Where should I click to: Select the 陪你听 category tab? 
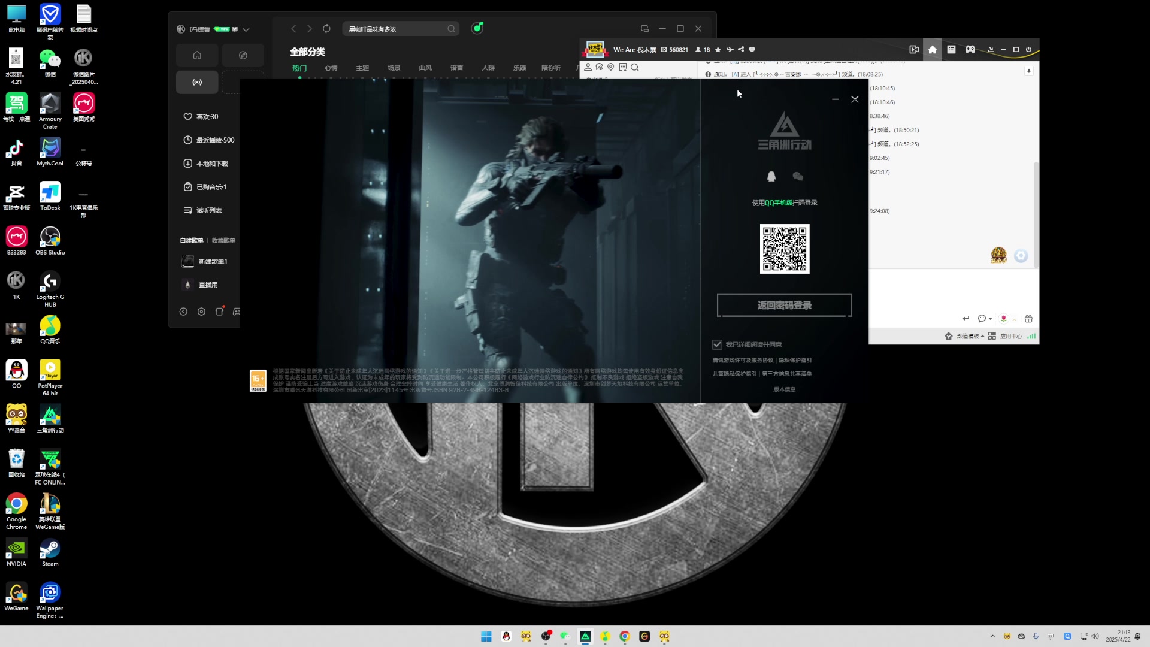click(x=551, y=68)
